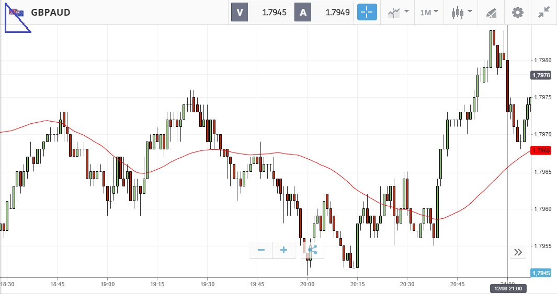557x294 pixels.
Task: Click the 12/09 21:00 time marker
Action: pos(507,288)
